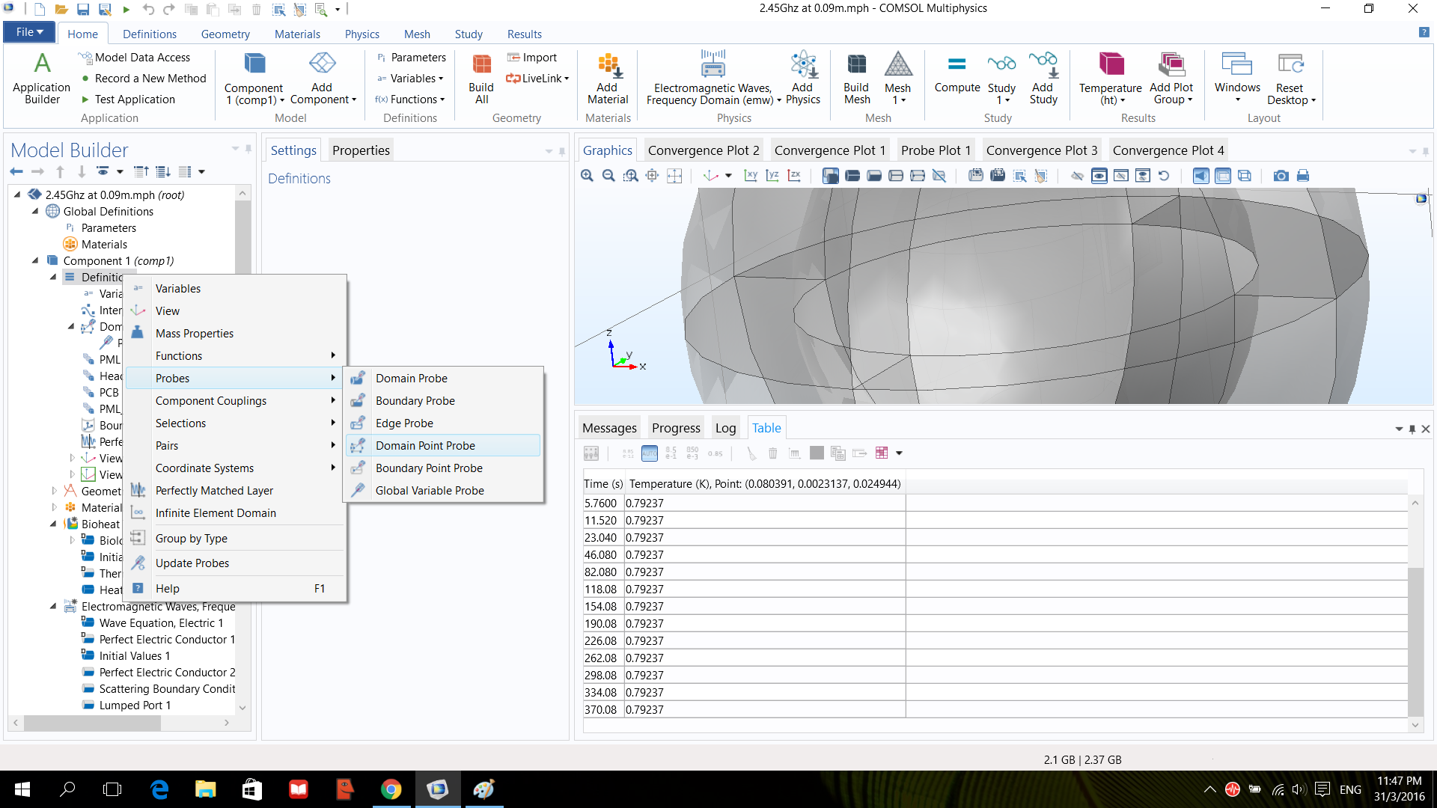Click the Table panel vertical scrollbar thumb
The image size is (1437, 808).
point(1415,642)
